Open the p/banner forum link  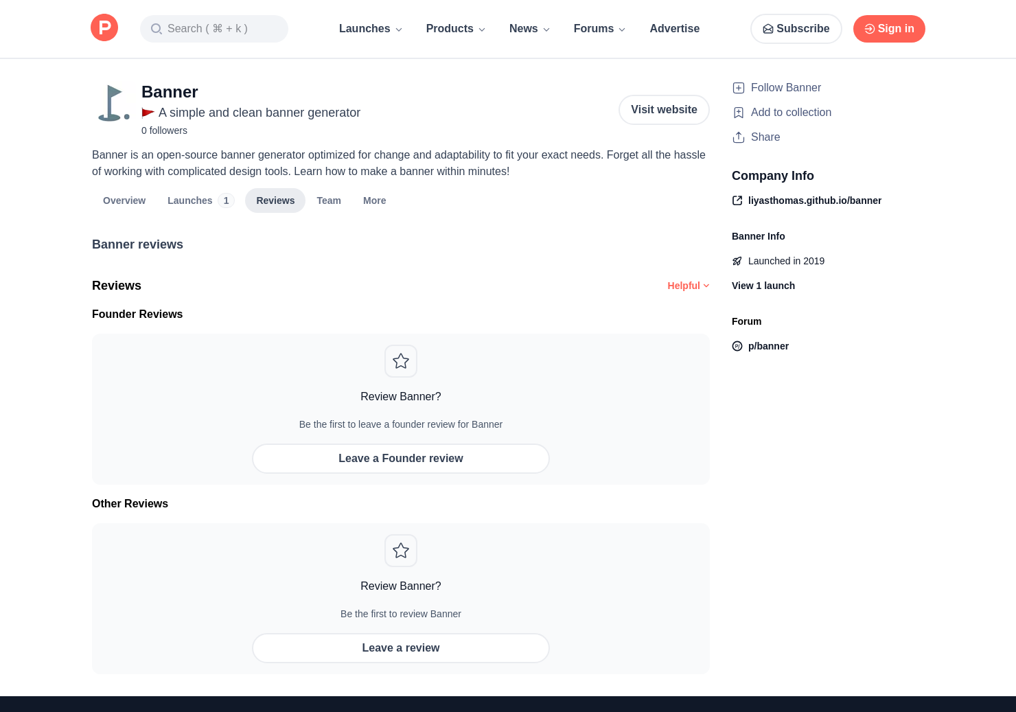[768, 346]
